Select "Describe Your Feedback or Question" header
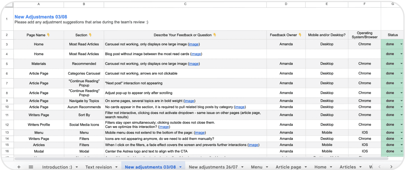405x170 pixels. click(185, 35)
